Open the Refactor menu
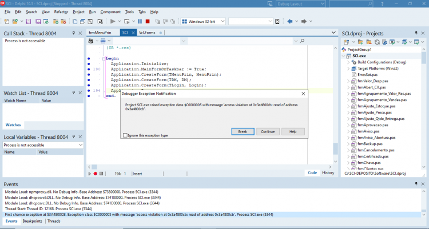The width and height of the screenshot is (429, 229). [x=61, y=12]
